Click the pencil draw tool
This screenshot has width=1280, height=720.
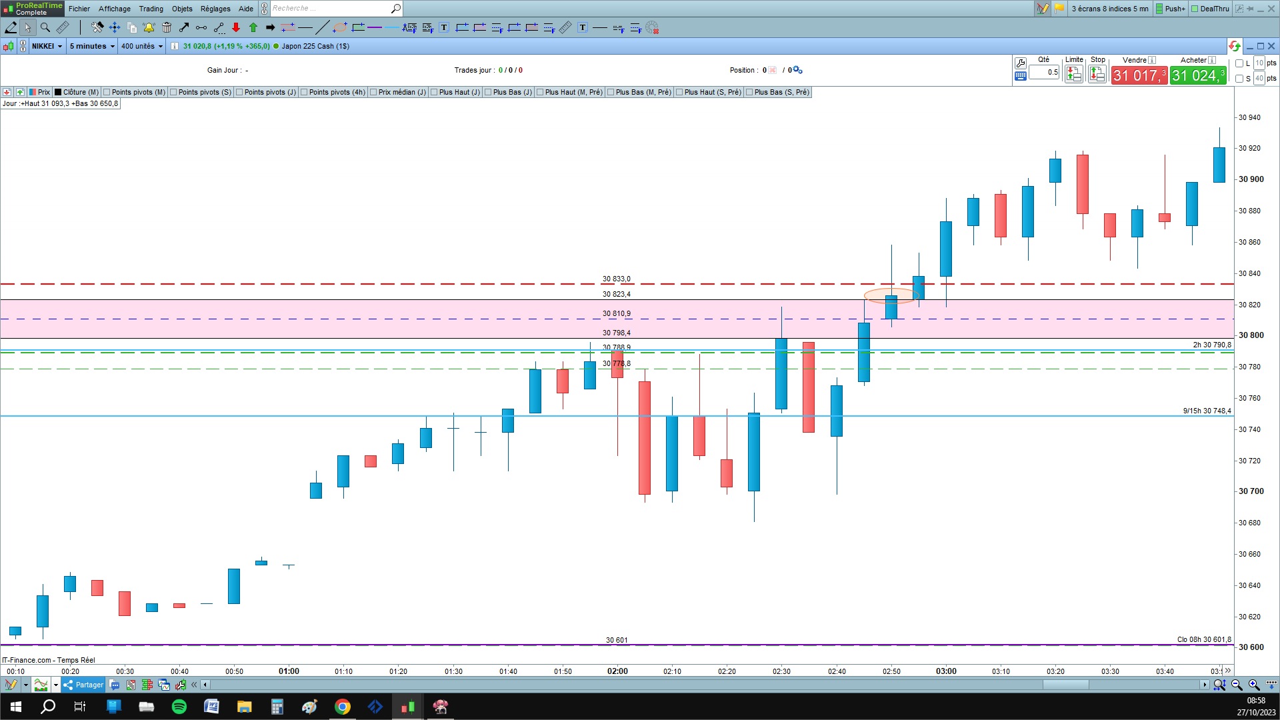click(x=11, y=27)
